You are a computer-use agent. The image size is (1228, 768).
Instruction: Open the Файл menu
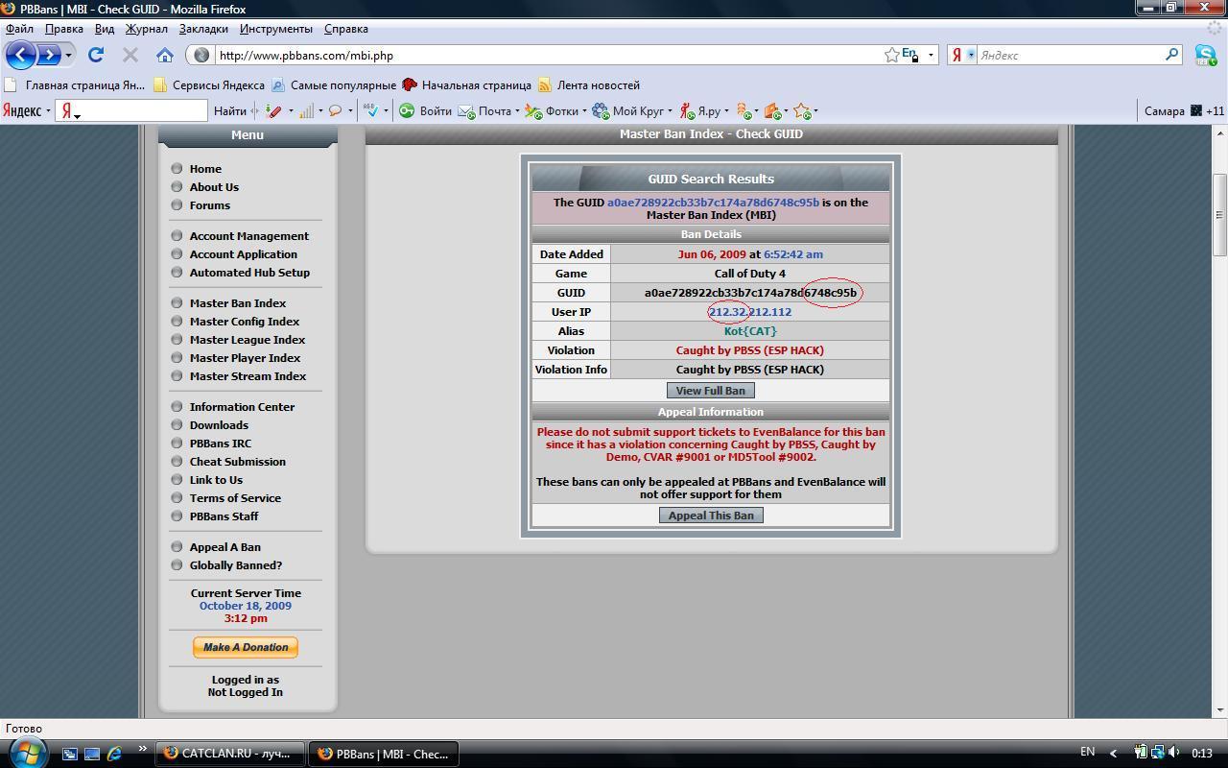(x=19, y=29)
